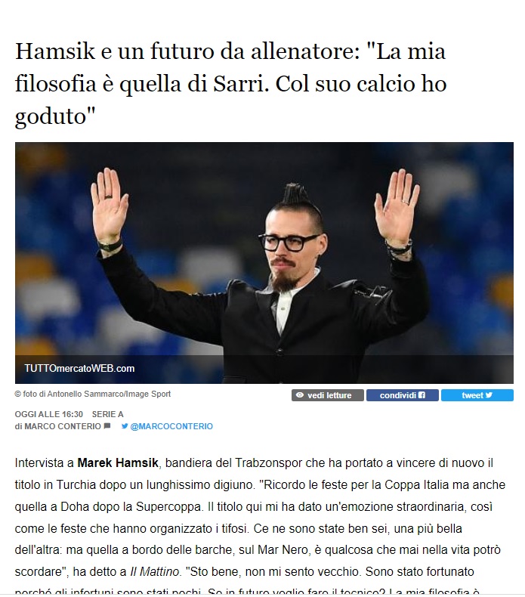Go to the SERIE A category
Viewport: 525px width, 597px height.
point(108,414)
